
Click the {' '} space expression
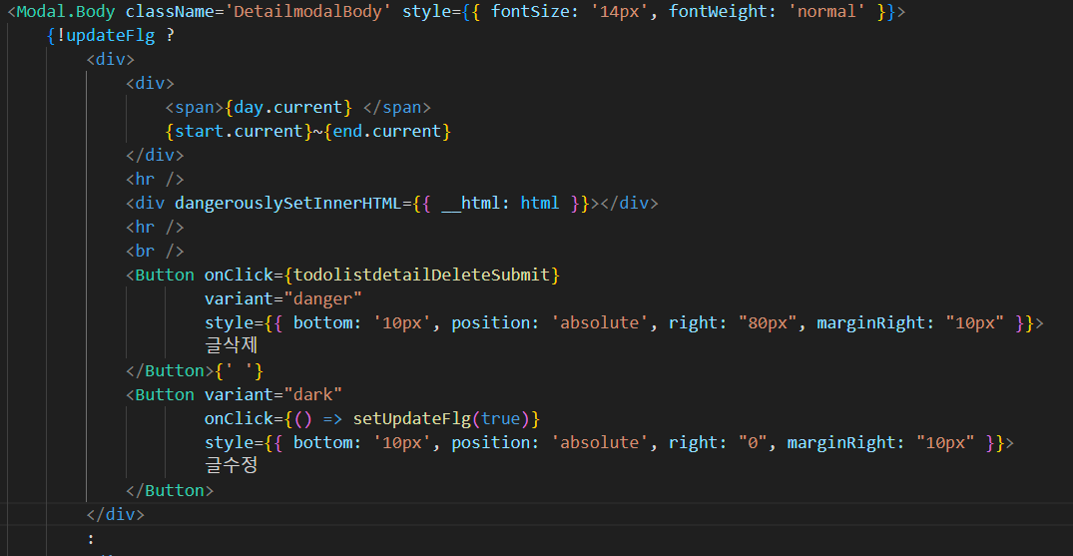coord(239,371)
